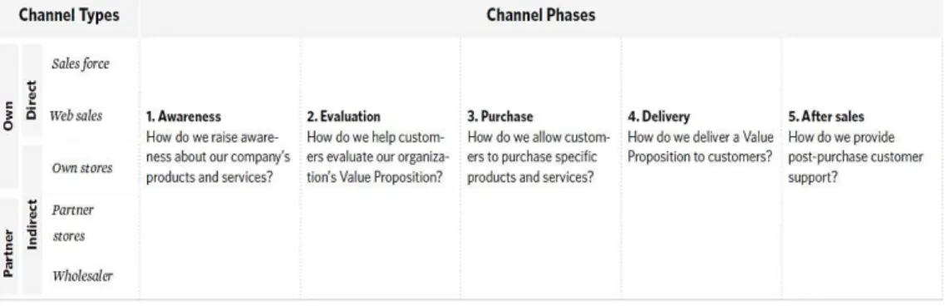Click the Awareness description about raising awareness
This screenshot has width=950, height=306.
tap(218, 157)
